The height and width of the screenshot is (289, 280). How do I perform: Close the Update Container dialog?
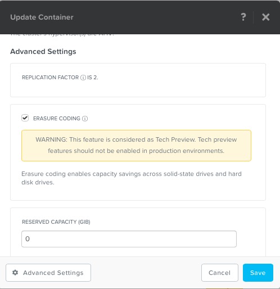pyautogui.click(x=266, y=17)
